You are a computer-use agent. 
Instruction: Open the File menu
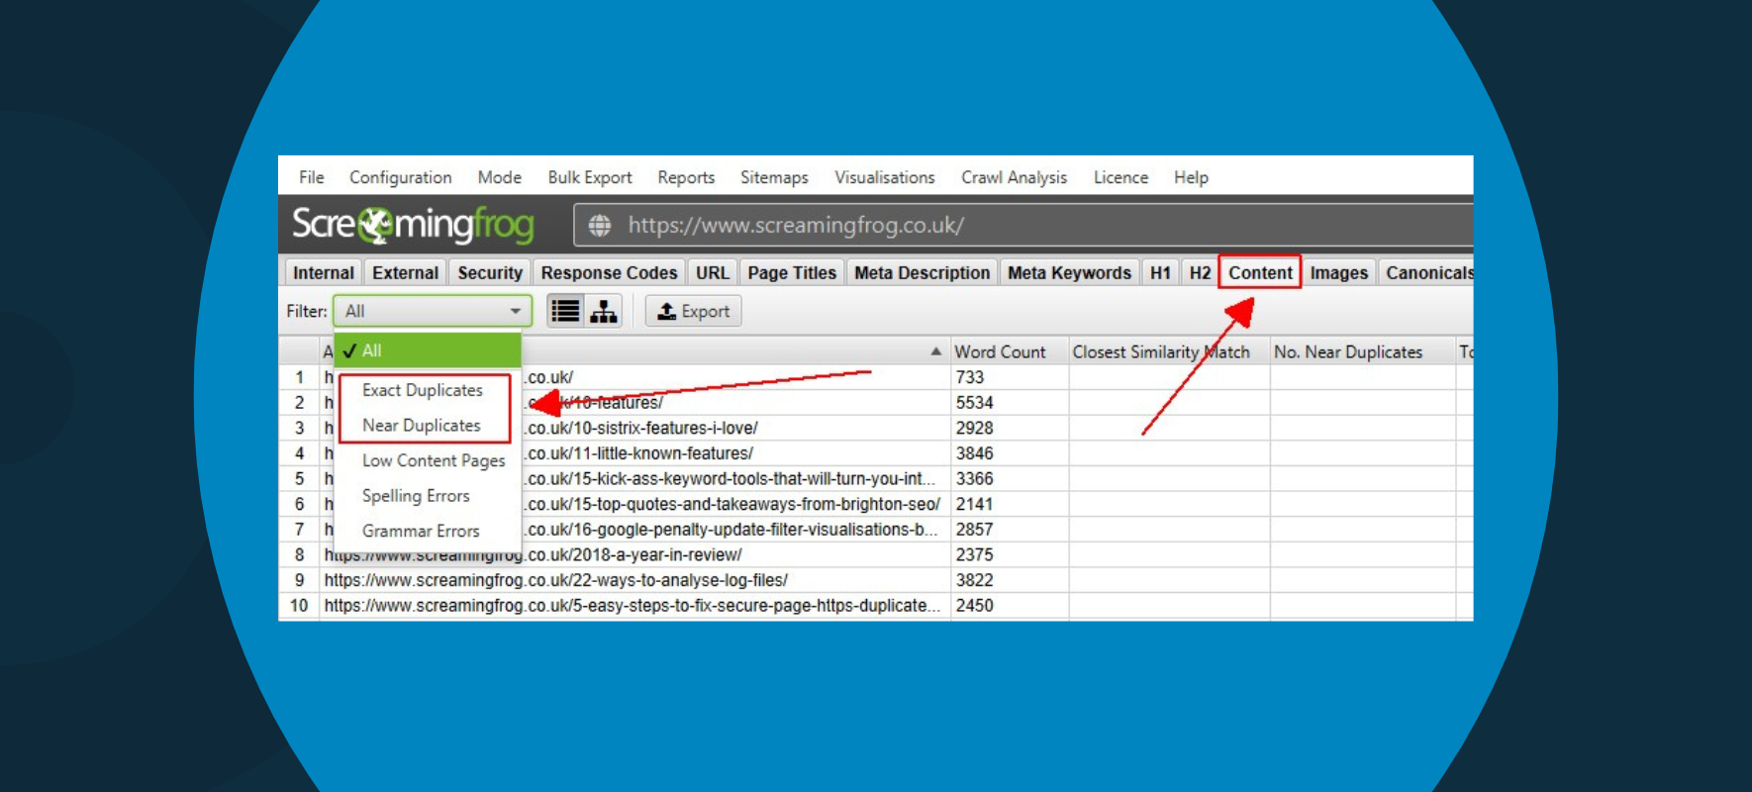[312, 177]
